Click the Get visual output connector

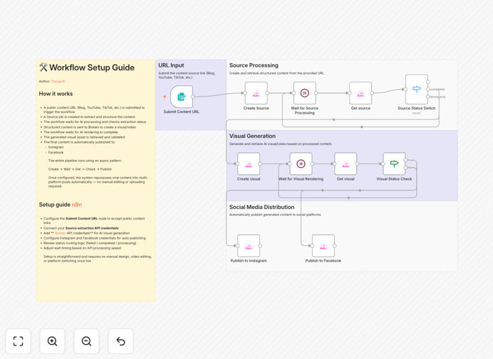(357, 164)
